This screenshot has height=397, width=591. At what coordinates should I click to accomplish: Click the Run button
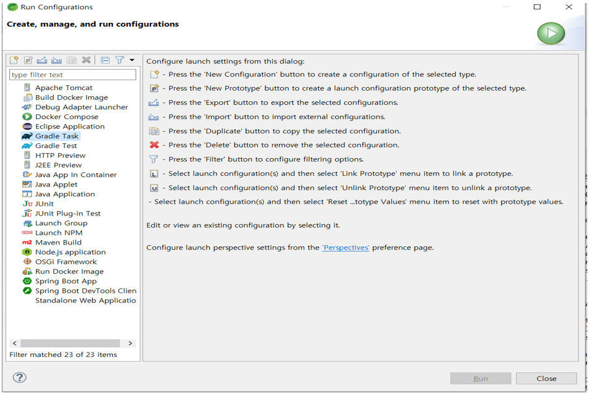click(x=481, y=378)
